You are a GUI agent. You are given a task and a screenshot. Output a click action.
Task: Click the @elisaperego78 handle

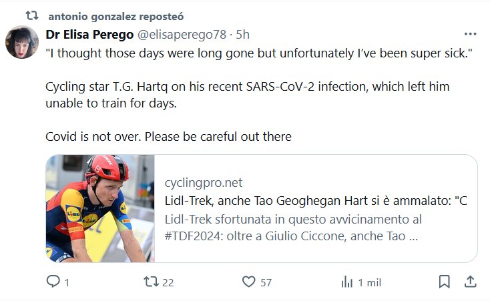(x=180, y=34)
